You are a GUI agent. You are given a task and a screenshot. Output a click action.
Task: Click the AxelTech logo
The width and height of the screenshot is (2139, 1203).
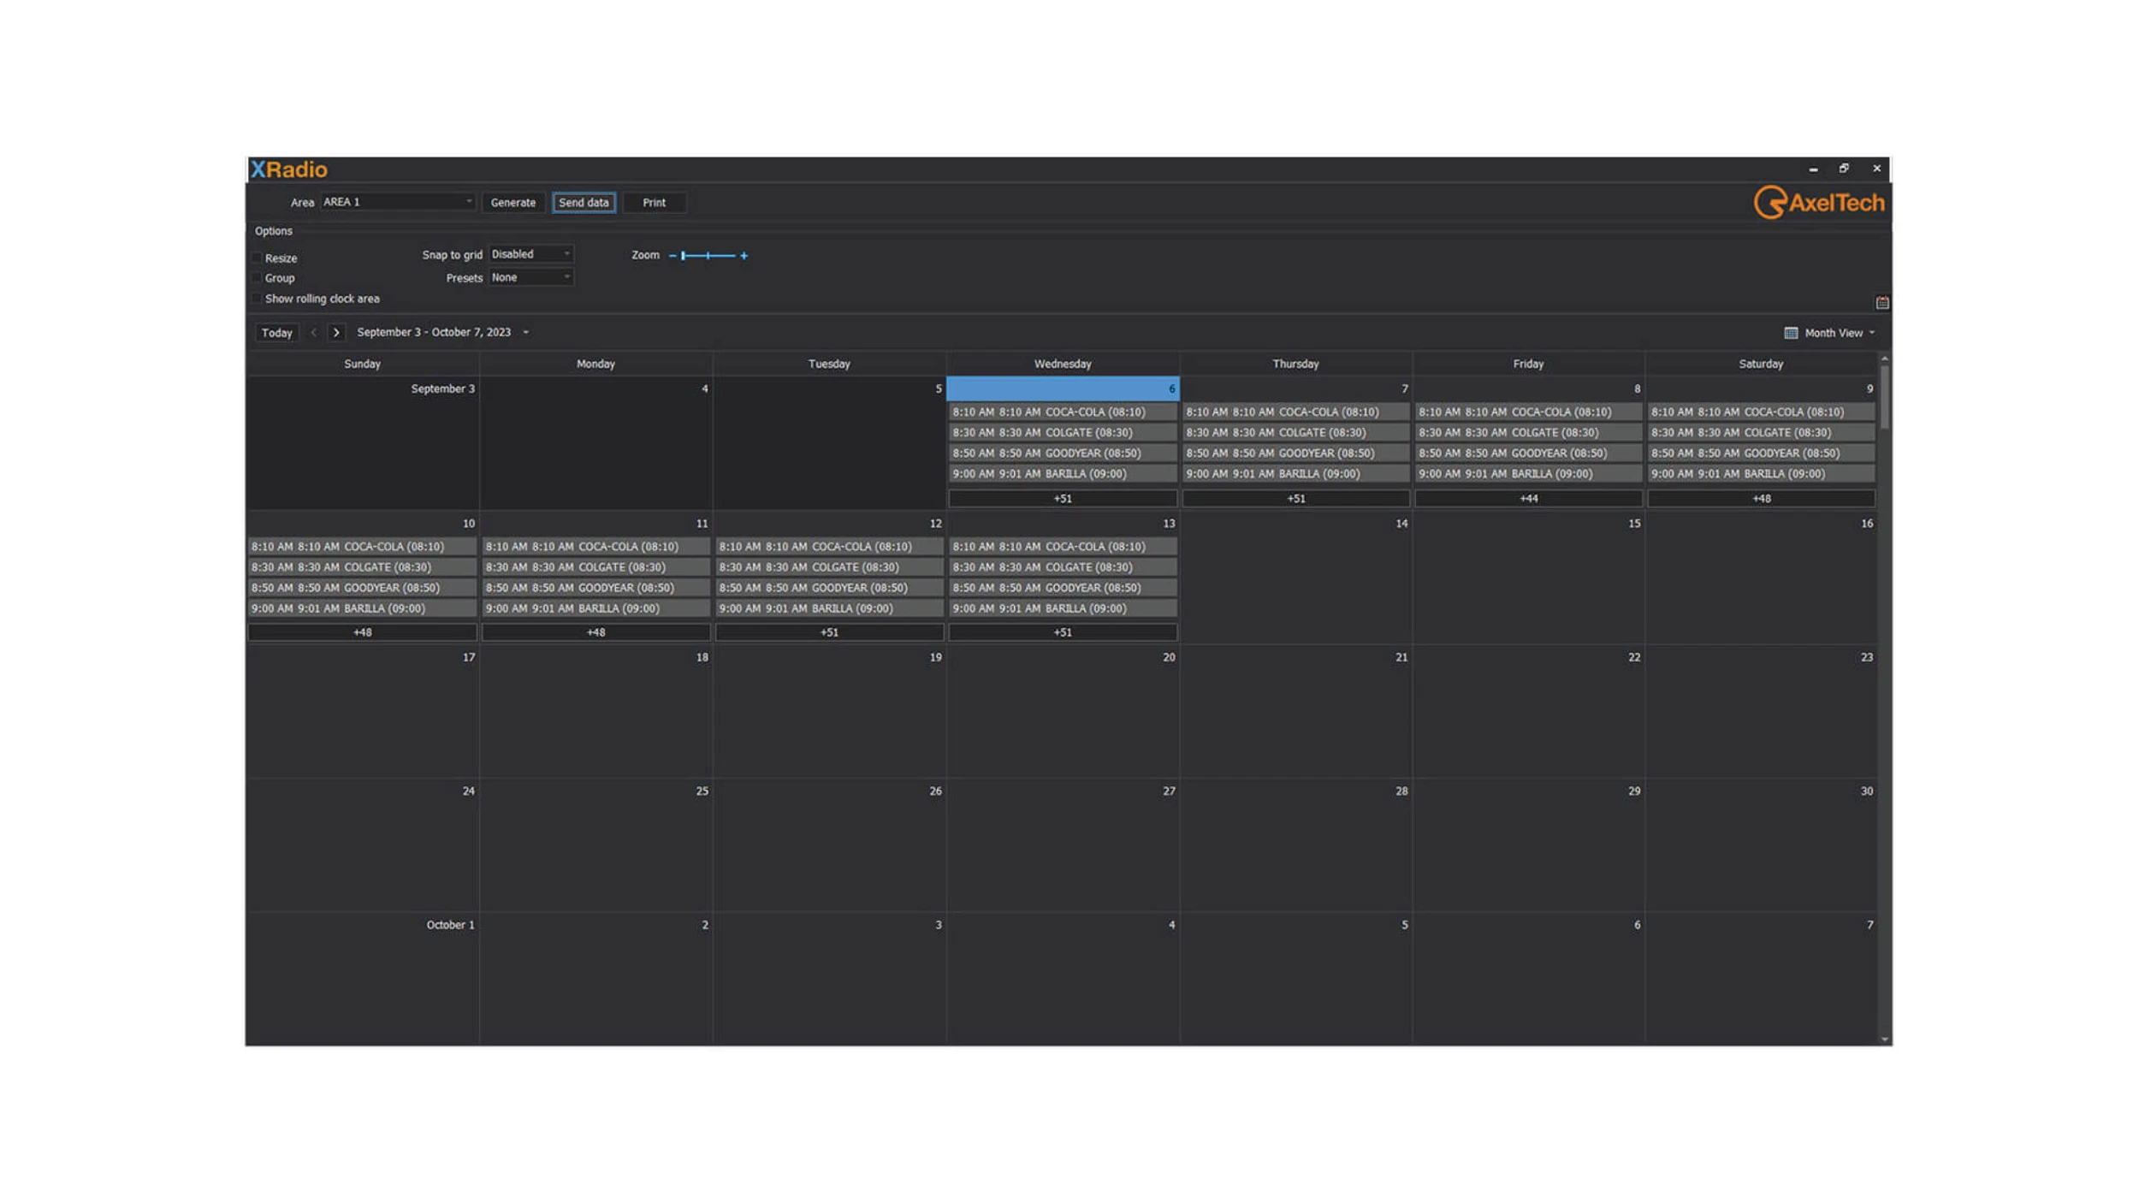(1818, 203)
